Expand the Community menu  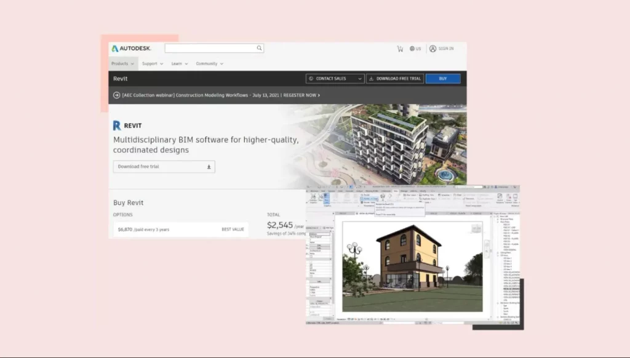209,63
